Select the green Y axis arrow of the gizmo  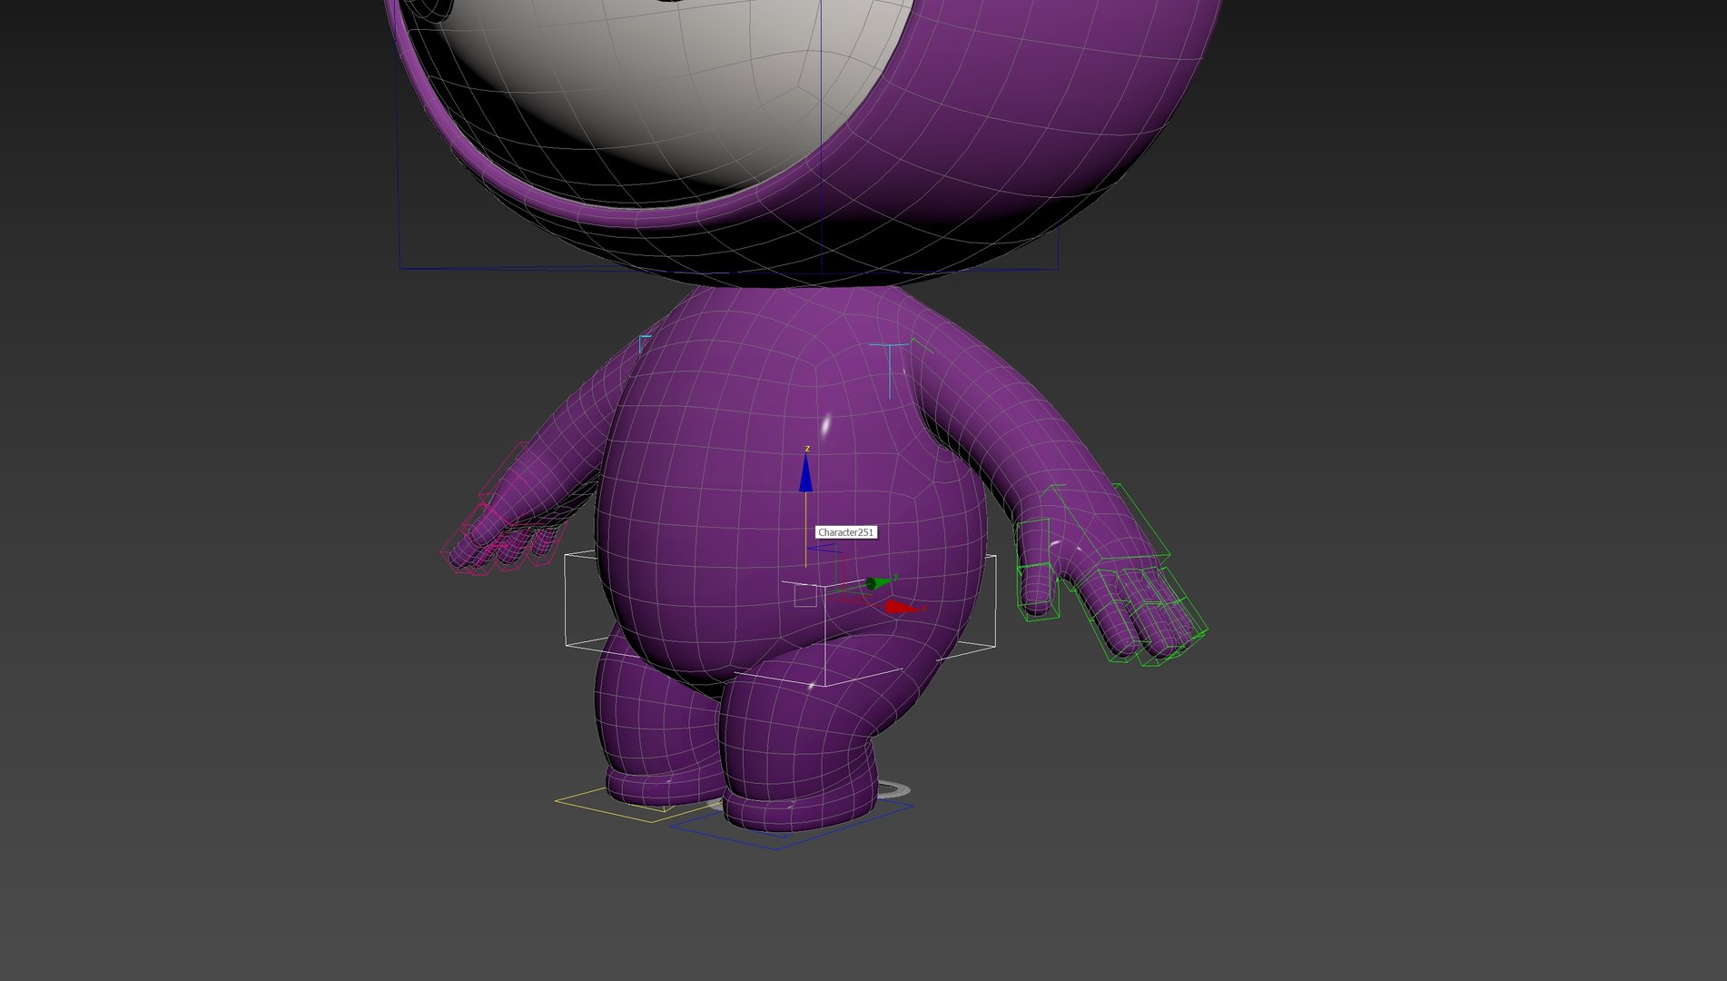coord(877,582)
